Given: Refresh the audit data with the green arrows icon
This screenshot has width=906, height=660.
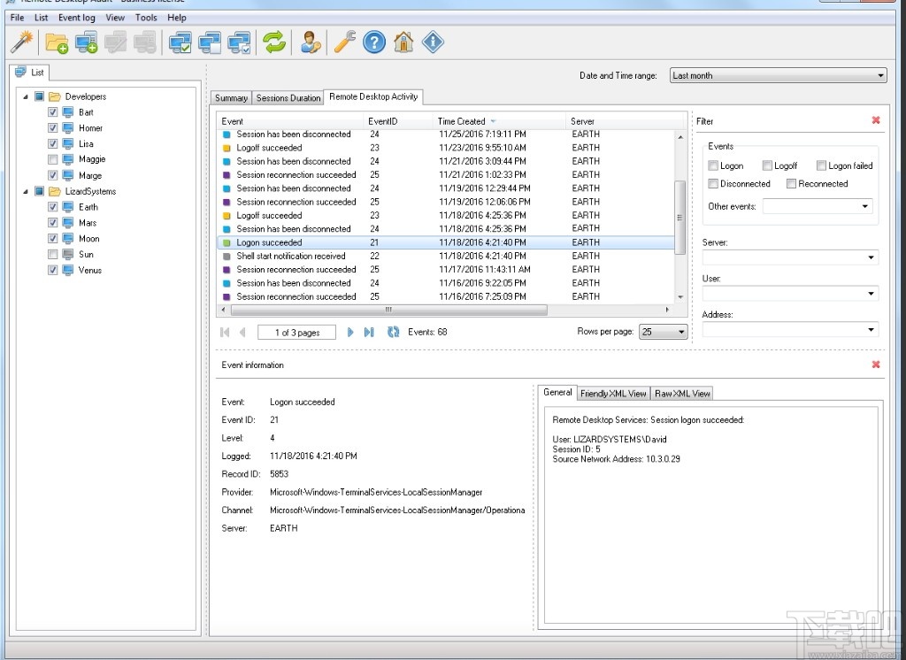Looking at the screenshot, I should click(x=274, y=42).
